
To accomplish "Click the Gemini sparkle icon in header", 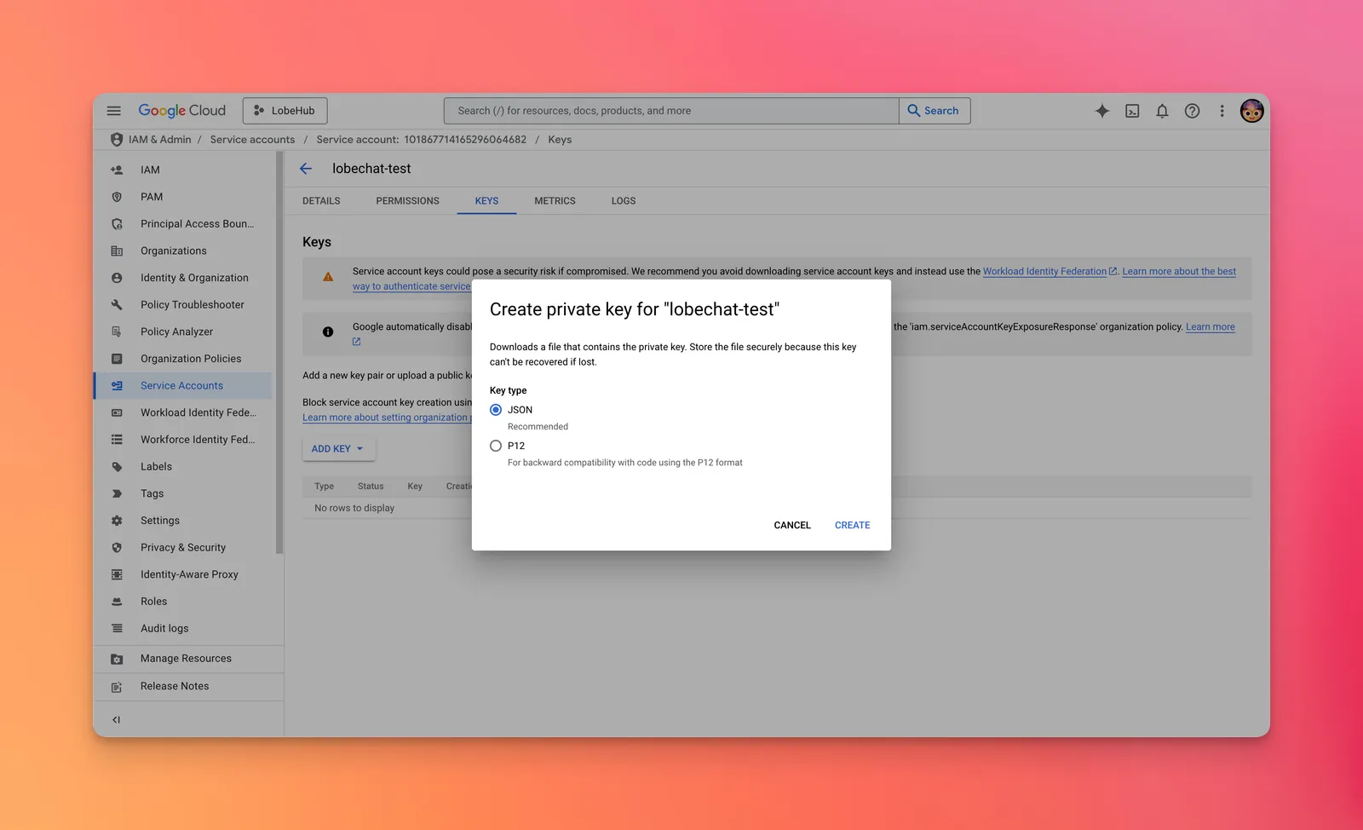I will 1101,111.
